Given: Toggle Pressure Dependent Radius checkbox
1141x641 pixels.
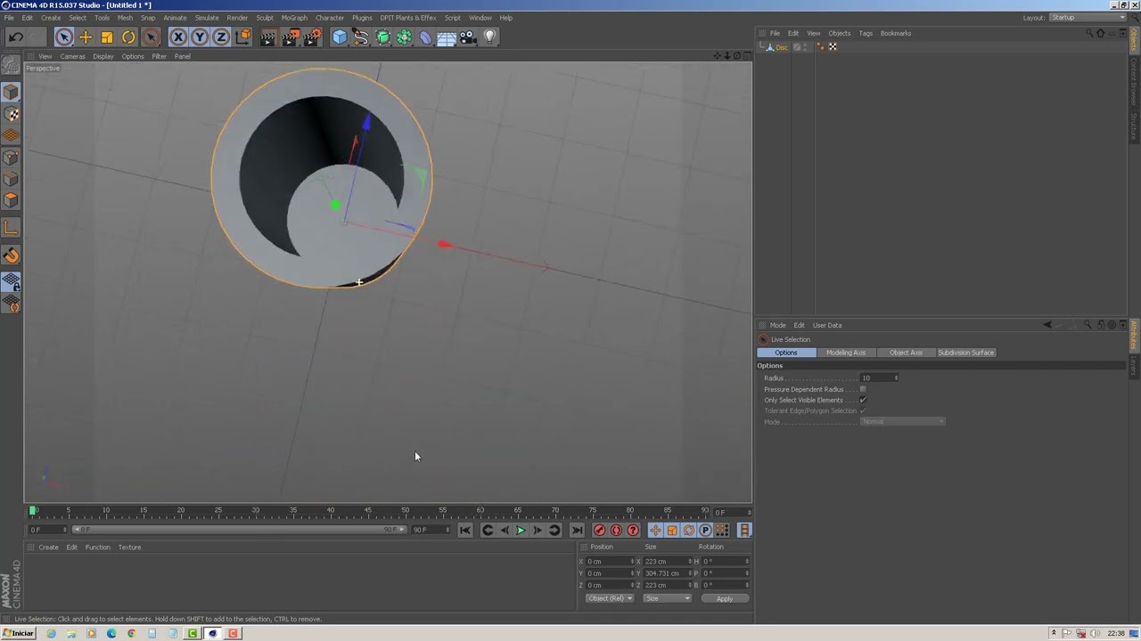Looking at the screenshot, I should (x=863, y=389).
